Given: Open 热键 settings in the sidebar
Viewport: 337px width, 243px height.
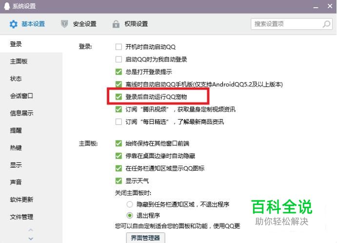Looking at the screenshot, I should tap(31, 148).
